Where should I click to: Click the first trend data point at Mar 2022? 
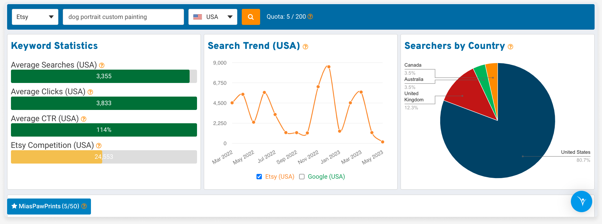tap(232, 103)
